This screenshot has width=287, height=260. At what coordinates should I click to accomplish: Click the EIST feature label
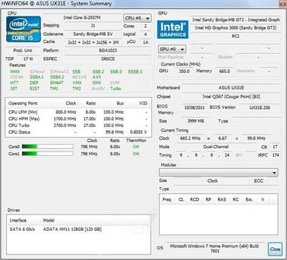35,89
